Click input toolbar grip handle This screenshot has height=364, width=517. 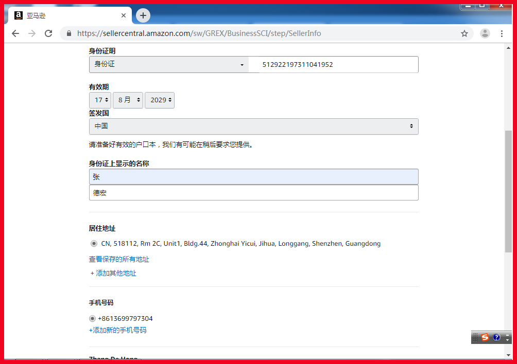pos(475,337)
